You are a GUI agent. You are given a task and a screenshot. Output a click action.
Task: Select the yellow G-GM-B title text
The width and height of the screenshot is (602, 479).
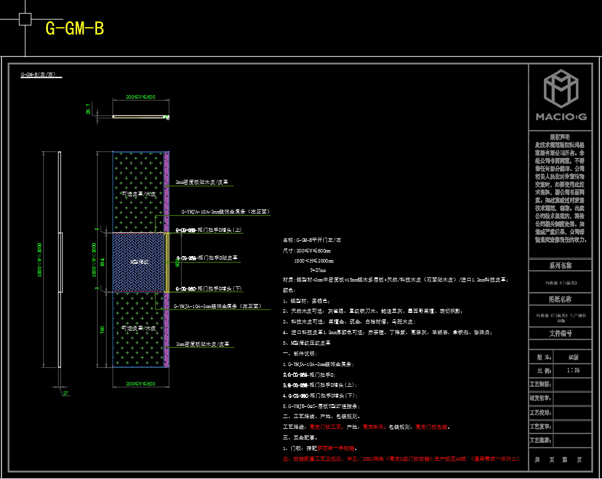tap(75, 28)
